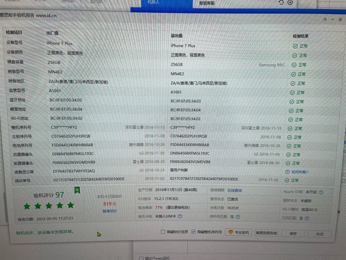
Task: Click the 正常 check icon for 蜂窝地址 row
Action: pos(291,111)
